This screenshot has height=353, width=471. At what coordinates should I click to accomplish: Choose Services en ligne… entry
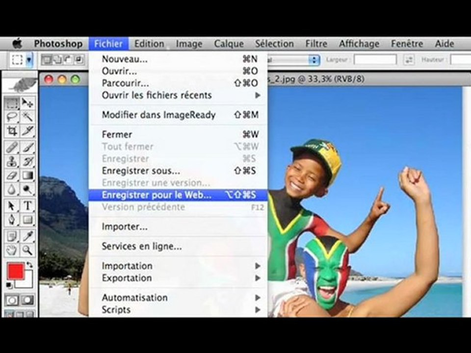click(x=178, y=247)
